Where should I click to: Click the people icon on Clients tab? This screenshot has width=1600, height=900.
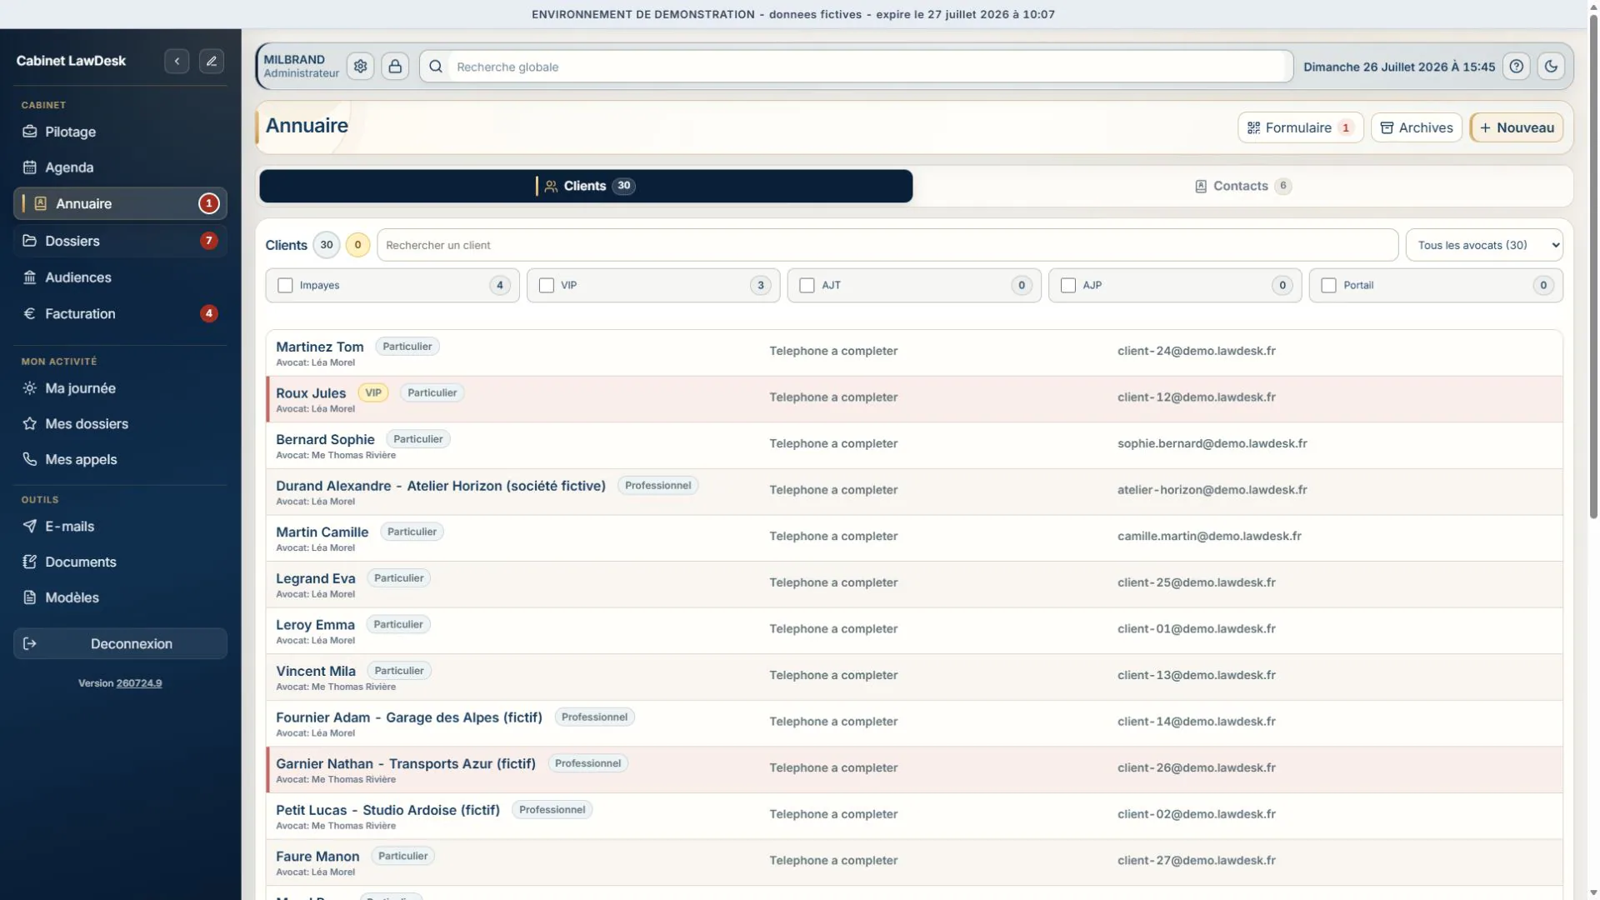click(x=551, y=186)
